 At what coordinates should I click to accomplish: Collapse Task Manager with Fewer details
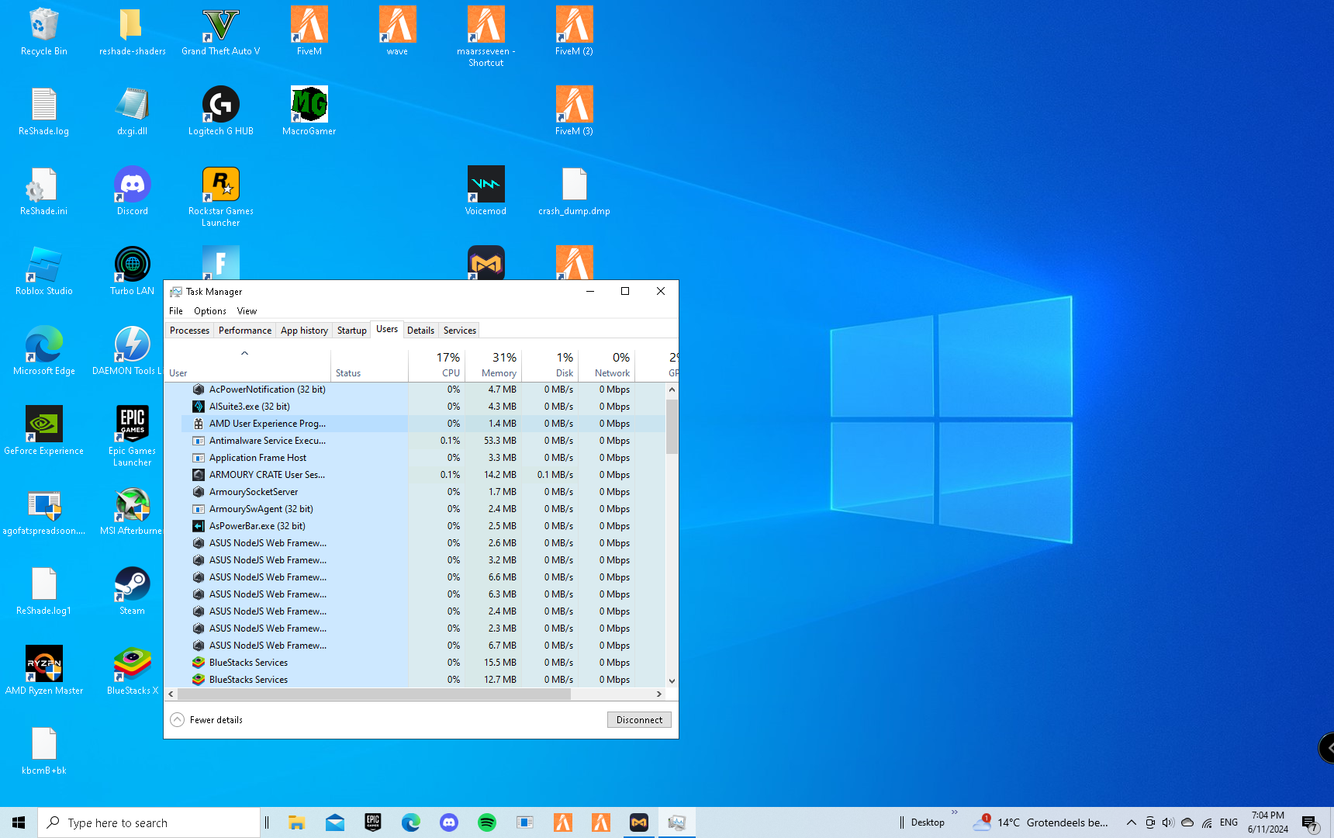(207, 720)
